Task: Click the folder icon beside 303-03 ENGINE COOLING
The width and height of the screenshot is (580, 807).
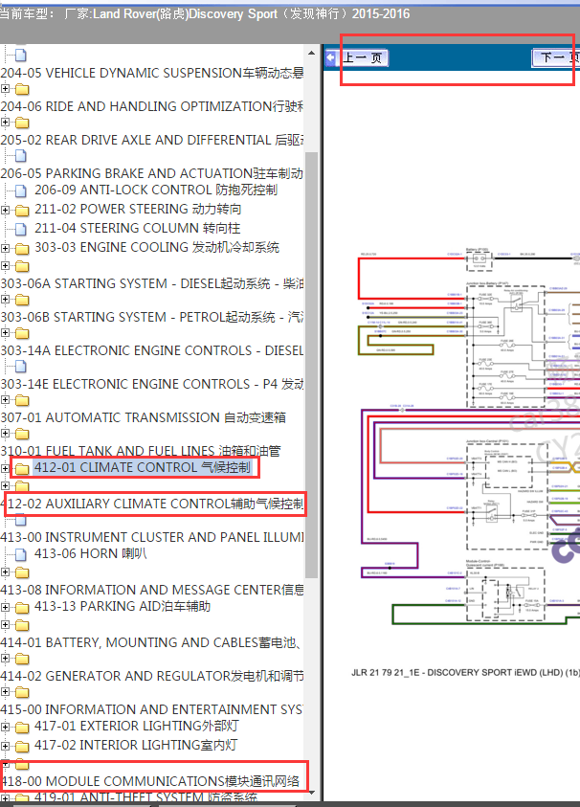Action: pyautogui.click(x=22, y=249)
